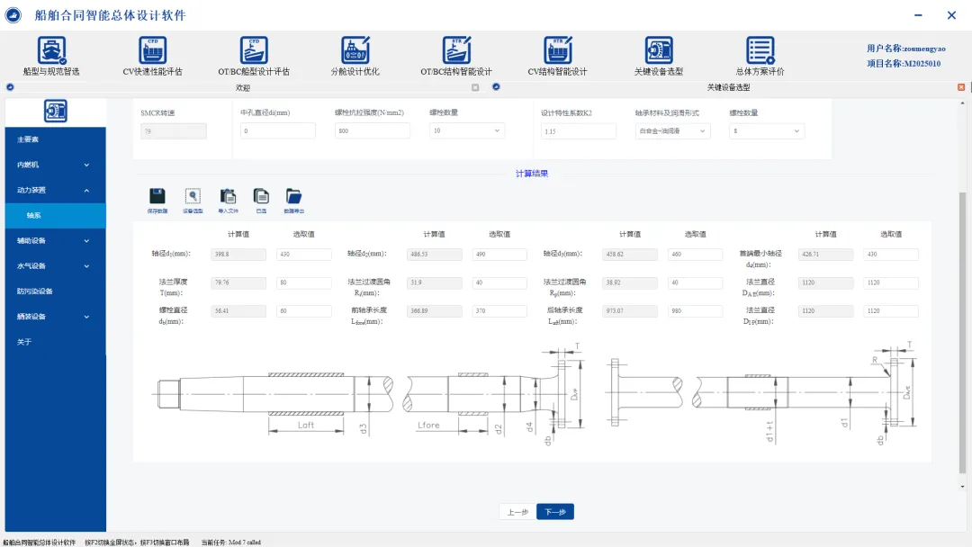The width and height of the screenshot is (972, 547).
Task: Open the OT/BC船型设计评估 module icon
Action: pyautogui.click(x=254, y=49)
